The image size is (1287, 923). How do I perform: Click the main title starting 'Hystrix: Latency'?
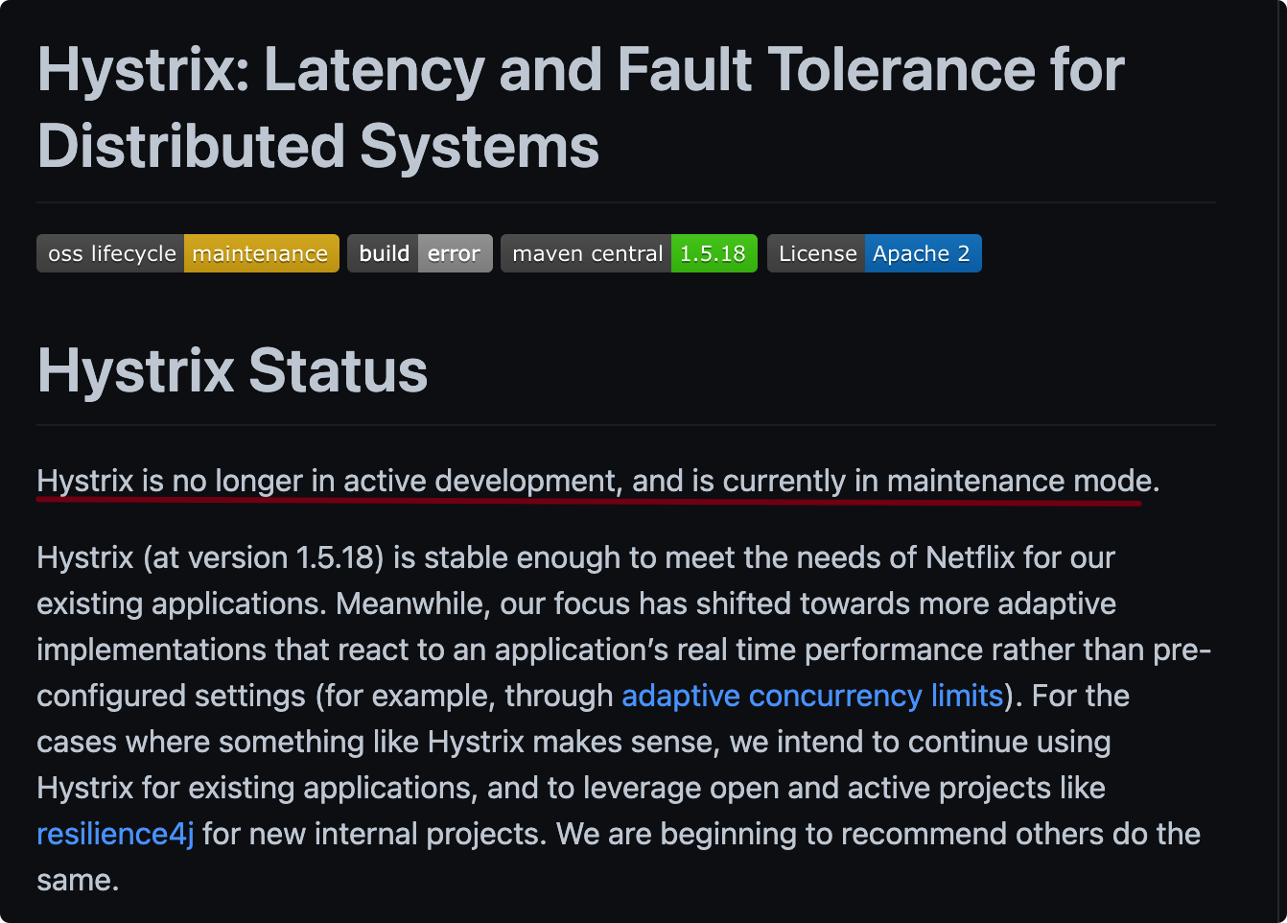point(580,107)
